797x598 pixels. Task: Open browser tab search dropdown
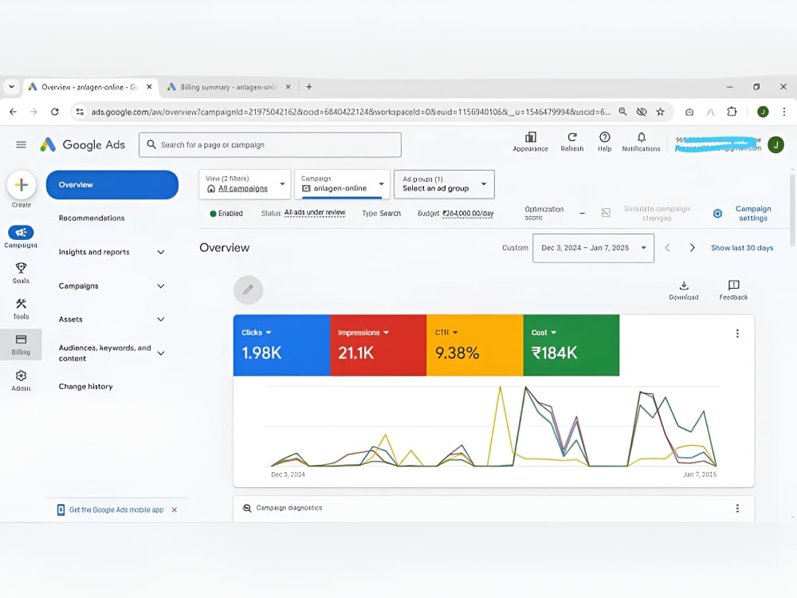(x=11, y=87)
